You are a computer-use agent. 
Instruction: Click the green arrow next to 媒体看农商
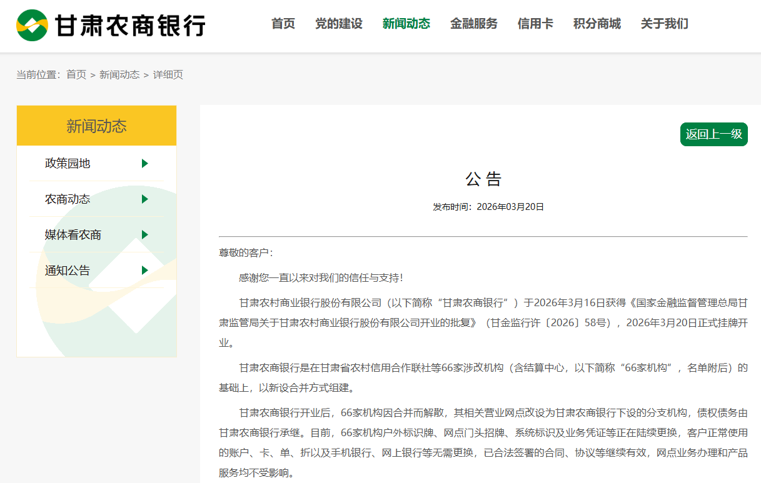click(x=145, y=235)
